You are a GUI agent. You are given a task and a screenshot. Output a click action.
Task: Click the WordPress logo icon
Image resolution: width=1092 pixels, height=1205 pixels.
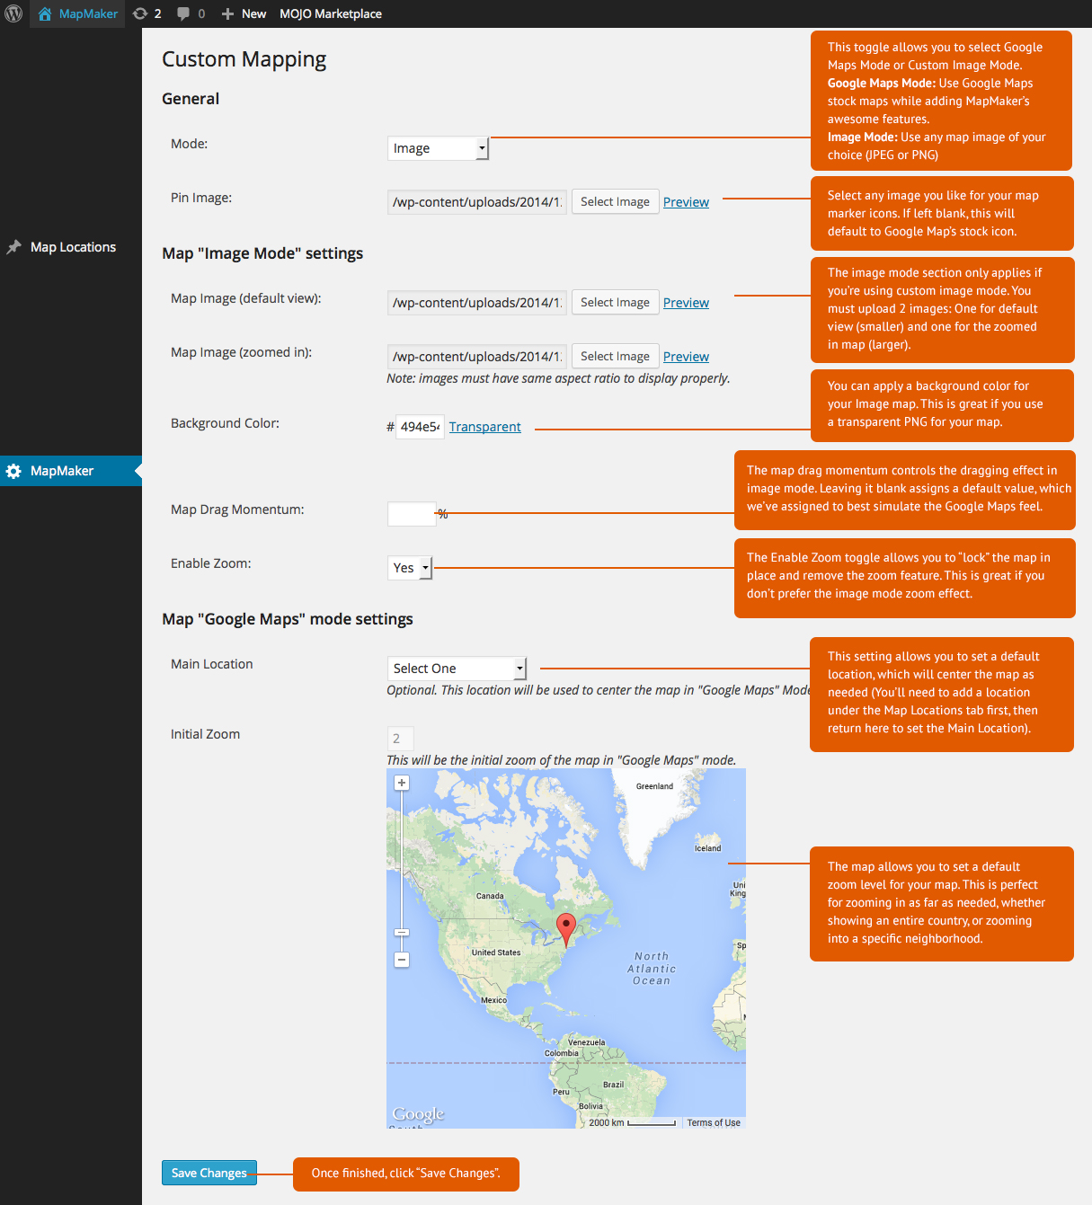pyautogui.click(x=14, y=13)
